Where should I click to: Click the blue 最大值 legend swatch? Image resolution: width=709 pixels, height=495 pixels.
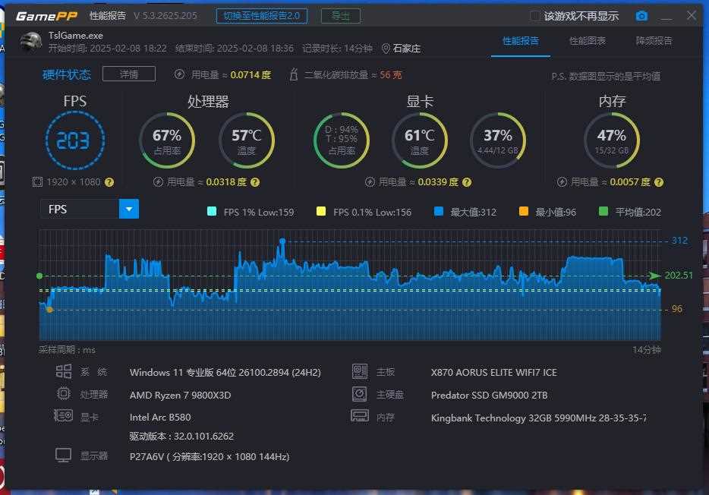coord(438,211)
